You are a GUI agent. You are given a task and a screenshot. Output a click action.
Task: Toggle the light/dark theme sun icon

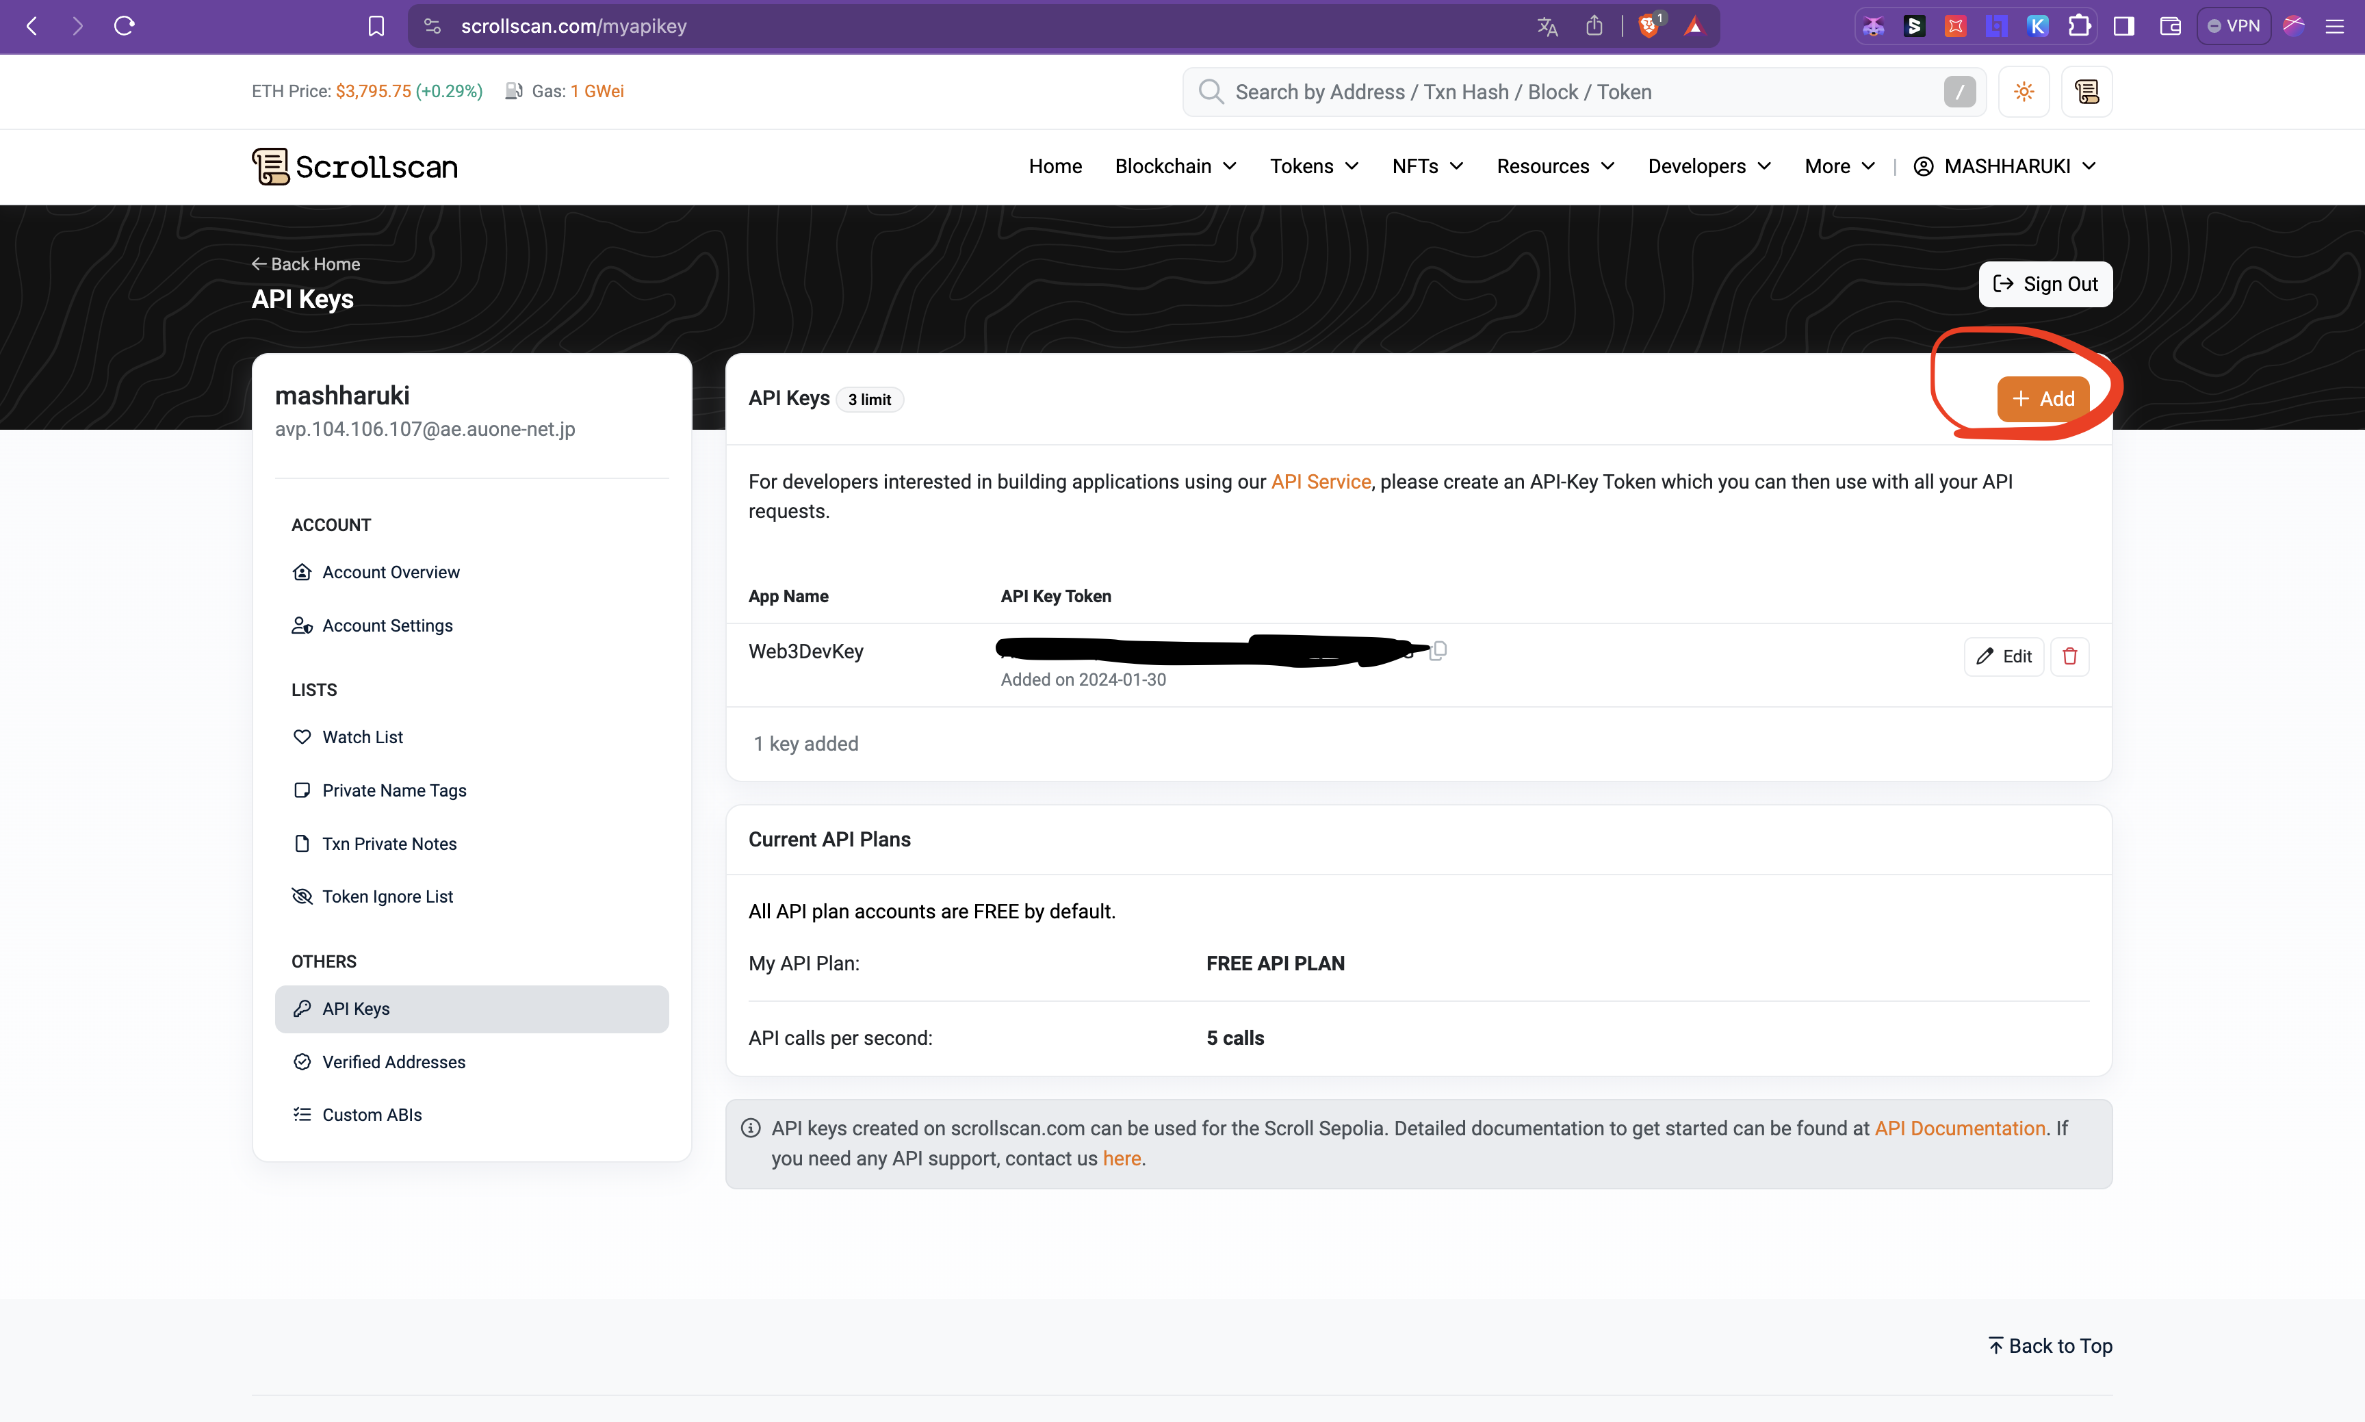pos(2023,92)
